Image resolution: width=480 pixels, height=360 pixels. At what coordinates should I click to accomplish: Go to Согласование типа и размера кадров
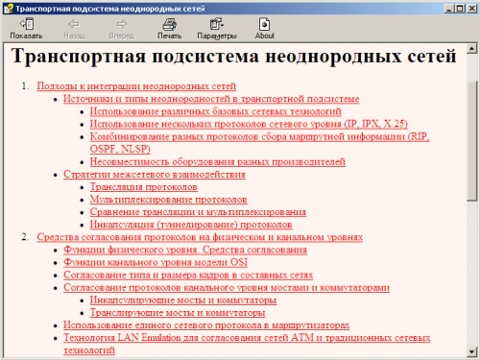pos(188,275)
